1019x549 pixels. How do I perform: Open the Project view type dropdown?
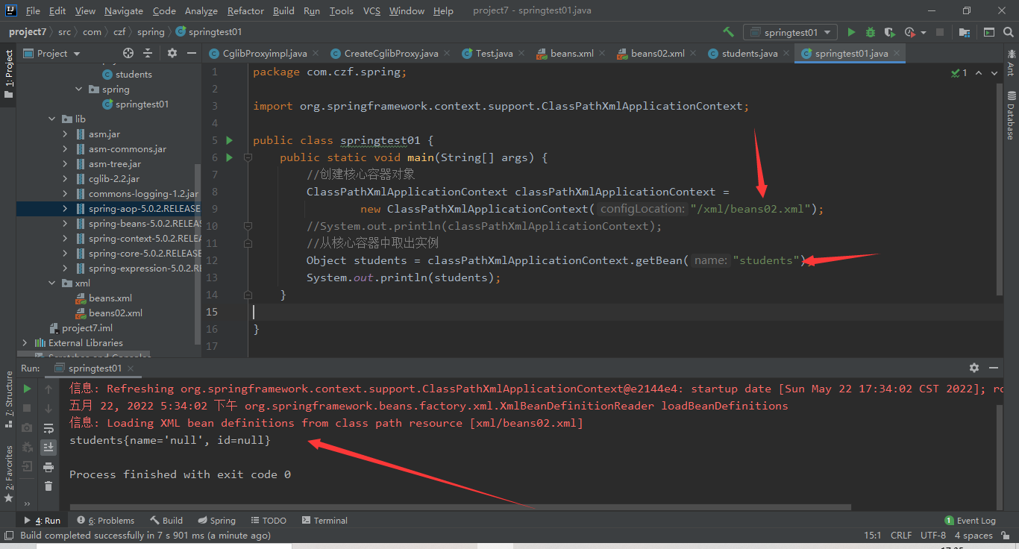tap(52, 53)
